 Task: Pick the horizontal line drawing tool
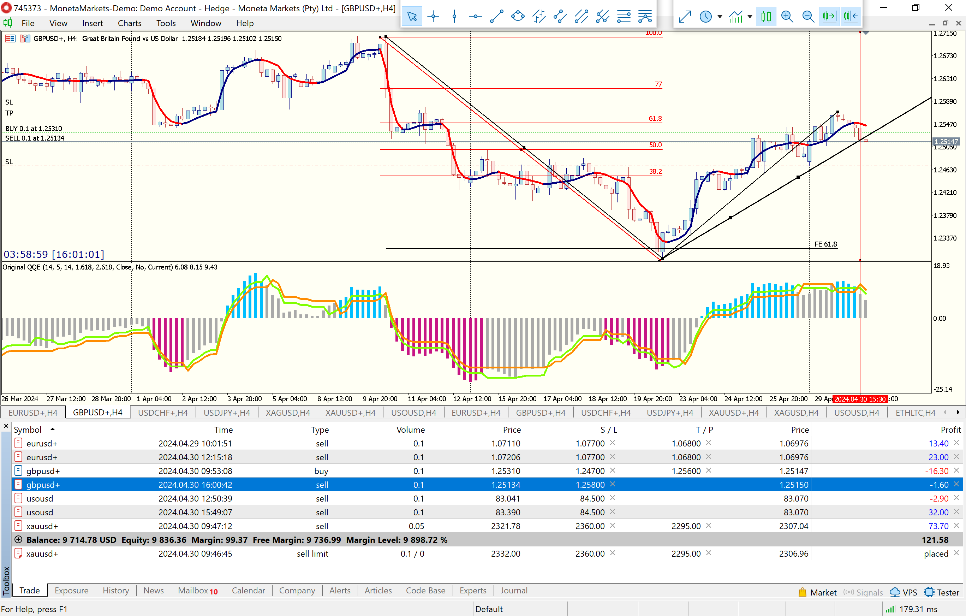point(475,17)
